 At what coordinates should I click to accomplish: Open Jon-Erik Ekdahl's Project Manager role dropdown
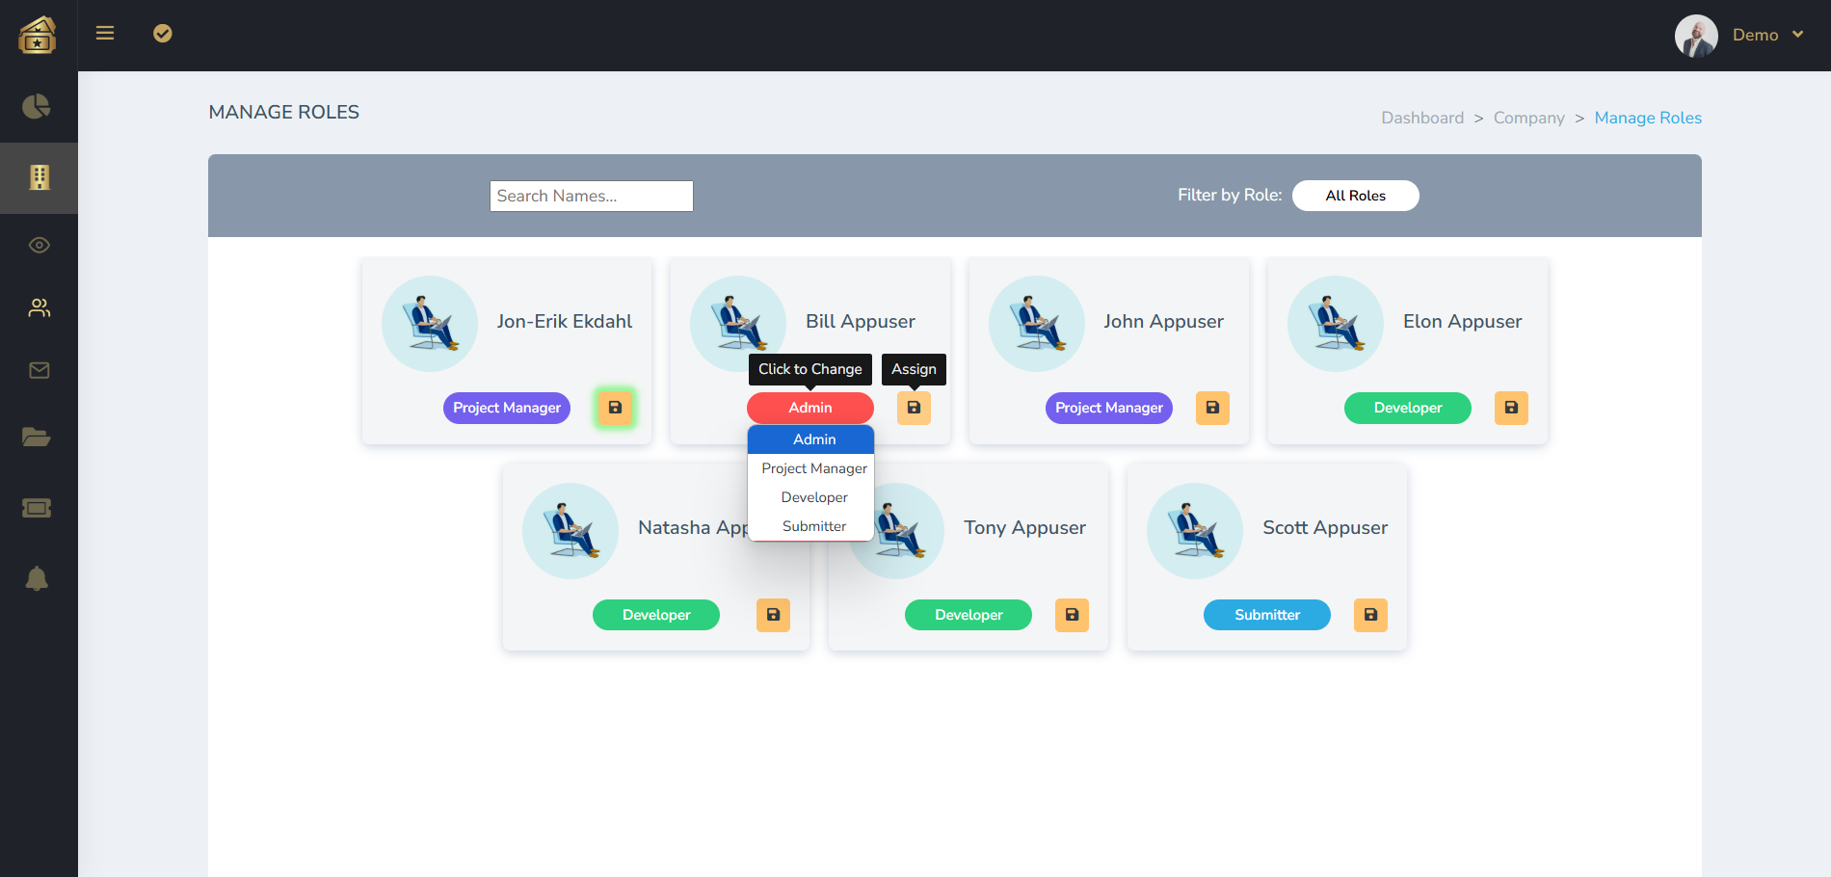(x=507, y=408)
